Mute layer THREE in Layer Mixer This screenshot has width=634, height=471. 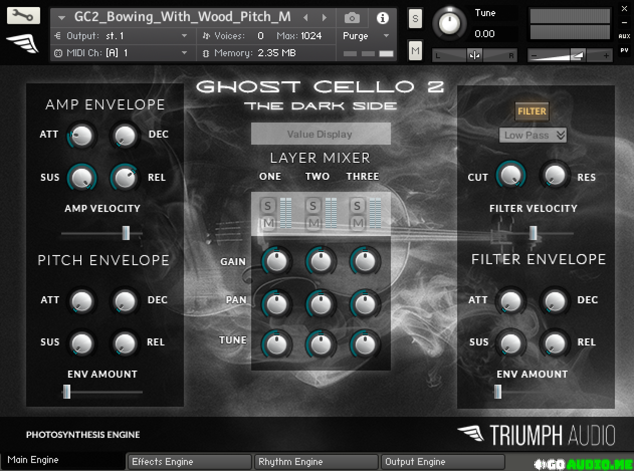357,222
